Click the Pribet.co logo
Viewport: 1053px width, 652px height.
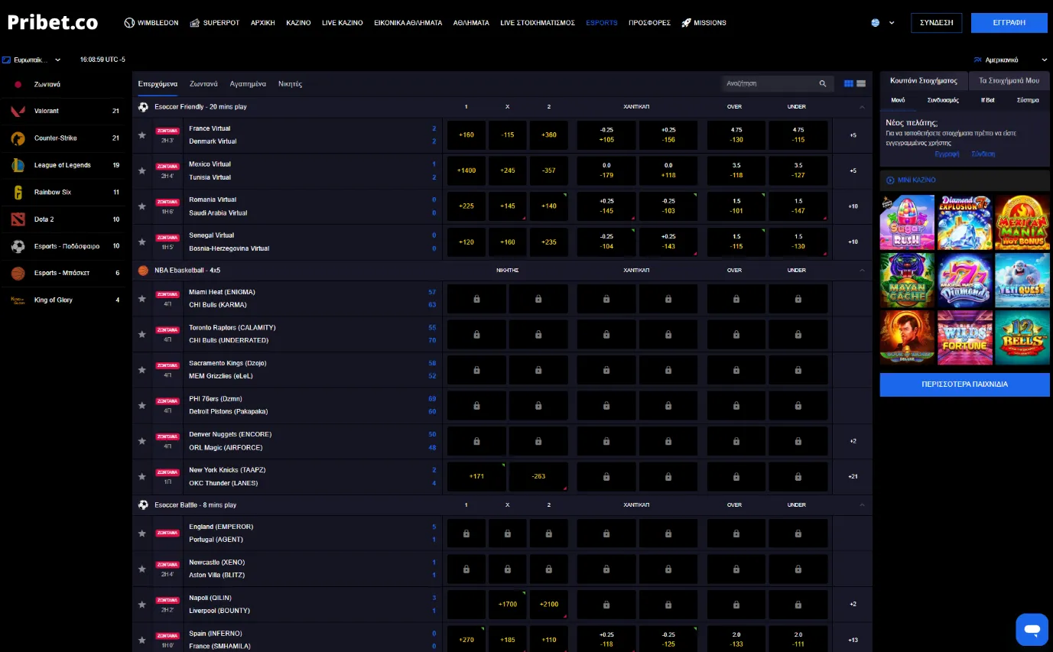pyautogui.click(x=53, y=22)
